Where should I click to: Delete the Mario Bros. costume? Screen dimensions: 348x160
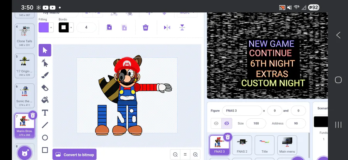click(x=32, y=115)
